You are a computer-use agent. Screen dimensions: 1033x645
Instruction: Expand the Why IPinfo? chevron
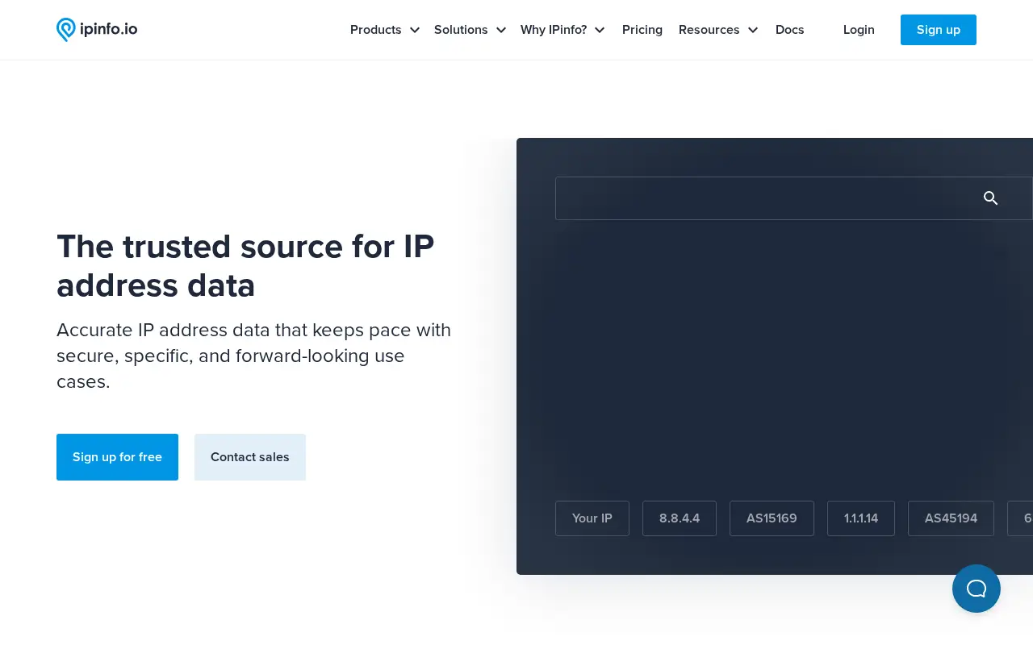pos(600,30)
